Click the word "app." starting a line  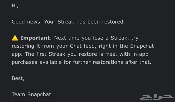[17, 54]
